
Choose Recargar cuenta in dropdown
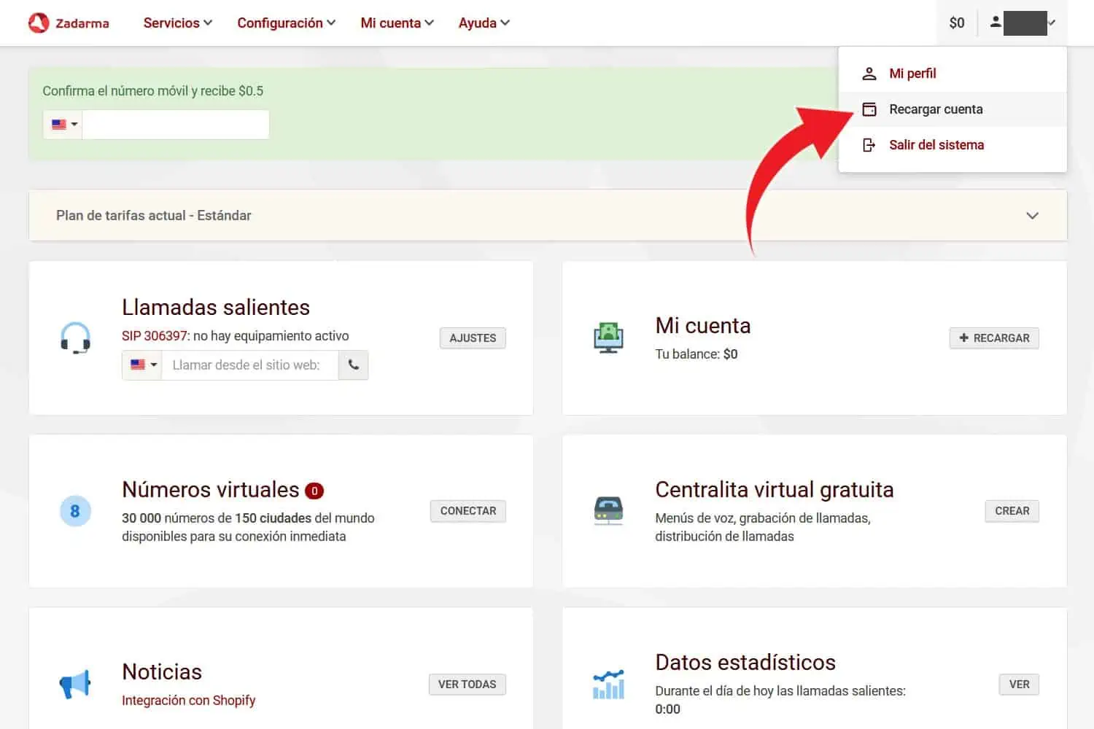coord(953,109)
